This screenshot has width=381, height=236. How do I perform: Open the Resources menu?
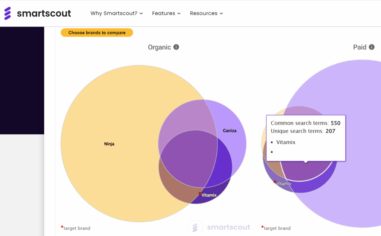click(206, 13)
